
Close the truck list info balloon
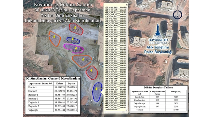[x=127, y=5]
